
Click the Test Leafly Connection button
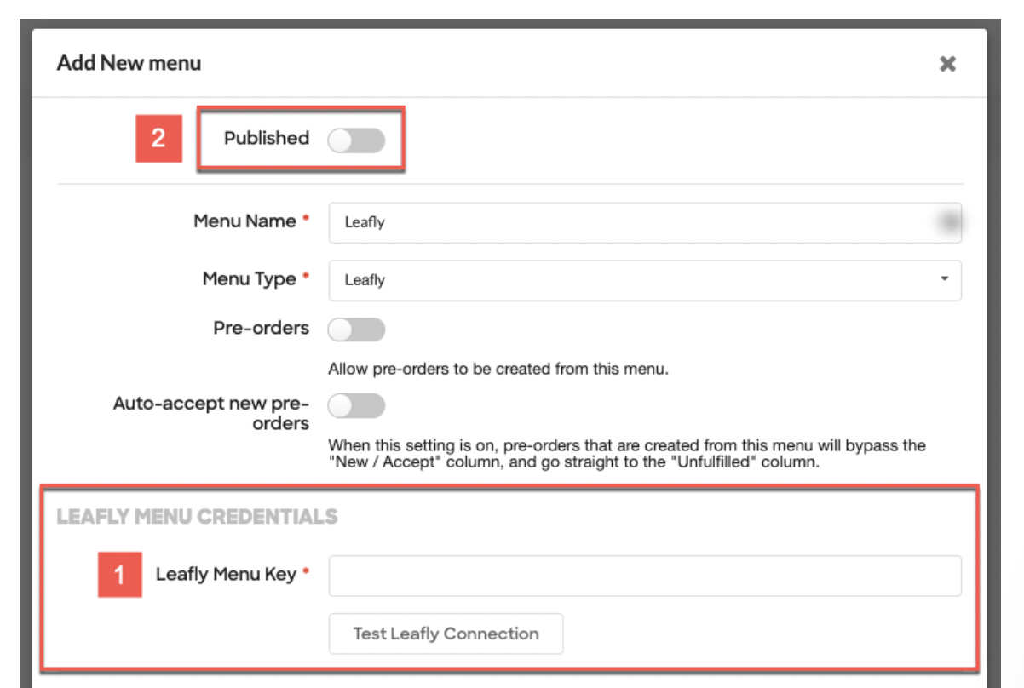pyautogui.click(x=446, y=634)
